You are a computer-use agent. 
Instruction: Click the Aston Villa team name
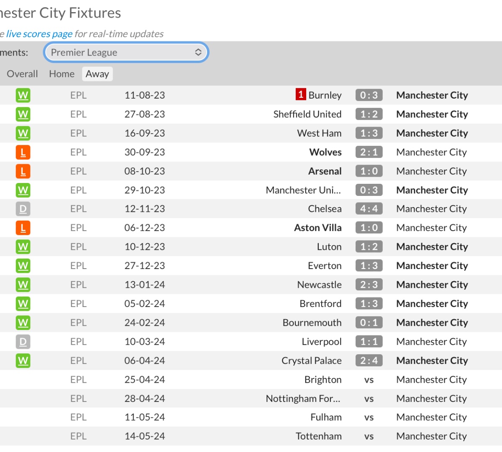click(x=318, y=228)
